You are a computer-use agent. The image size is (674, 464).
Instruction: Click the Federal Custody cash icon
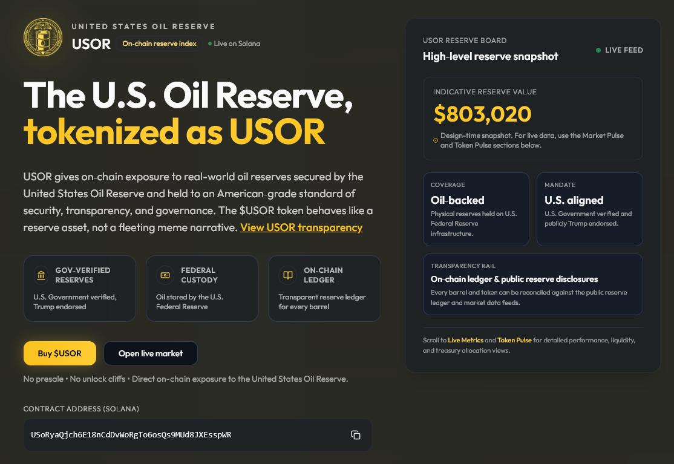(x=165, y=275)
